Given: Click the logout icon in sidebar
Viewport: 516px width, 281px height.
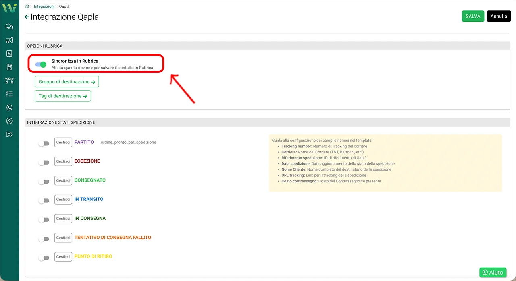Looking at the screenshot, I should coord(9,134).
